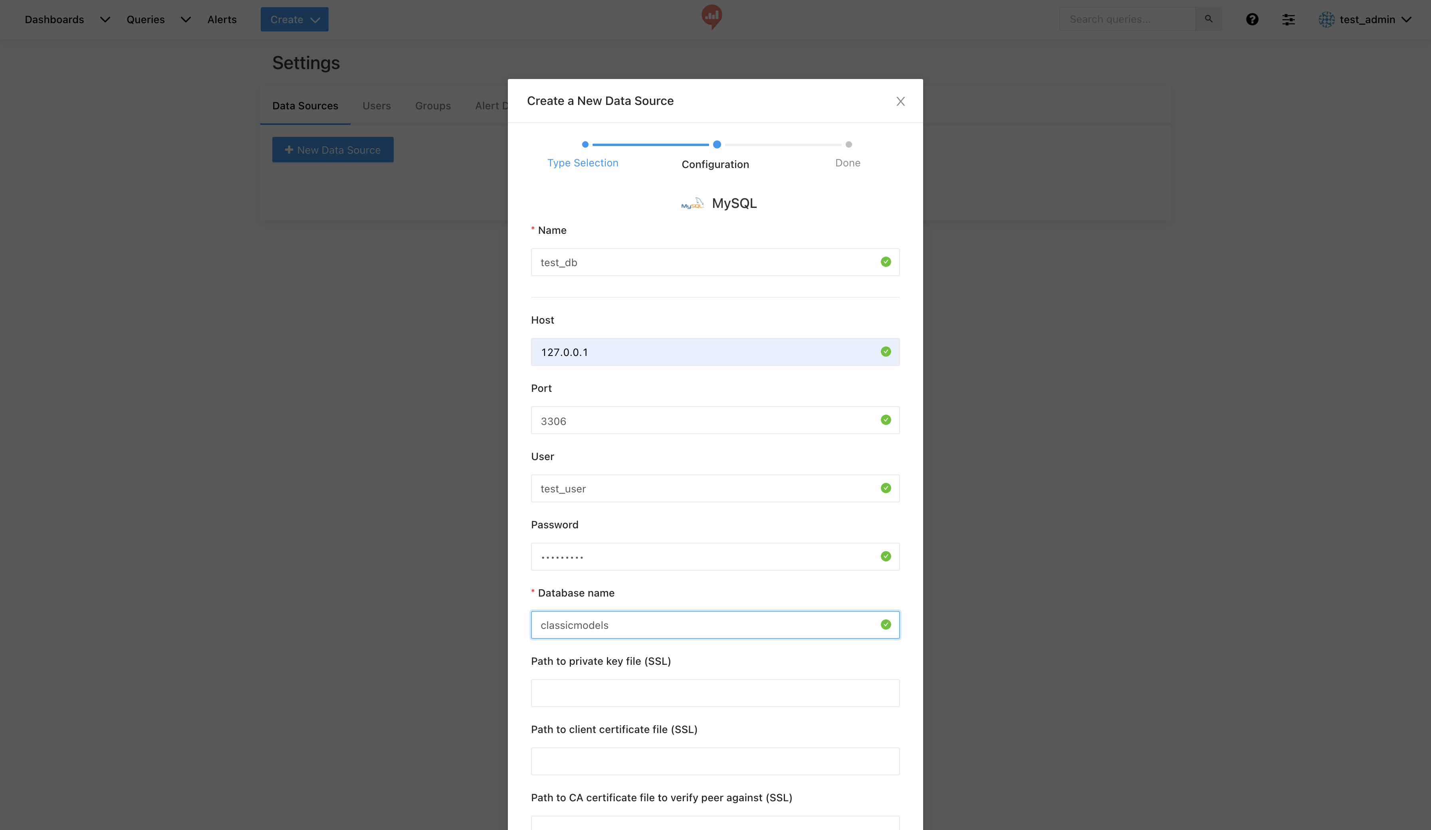Open the Create dropdown button
Viewport: 1431px width, 830px height.
[294, 19]
